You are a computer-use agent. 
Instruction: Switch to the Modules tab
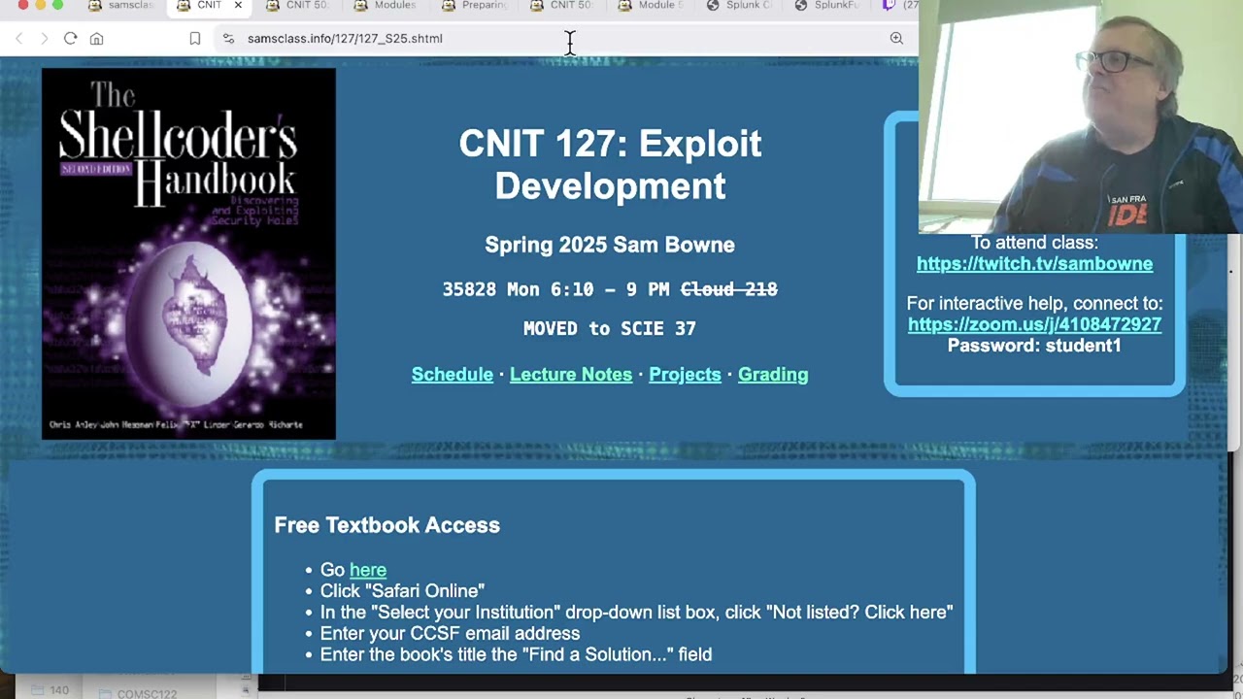coord(386,6)
